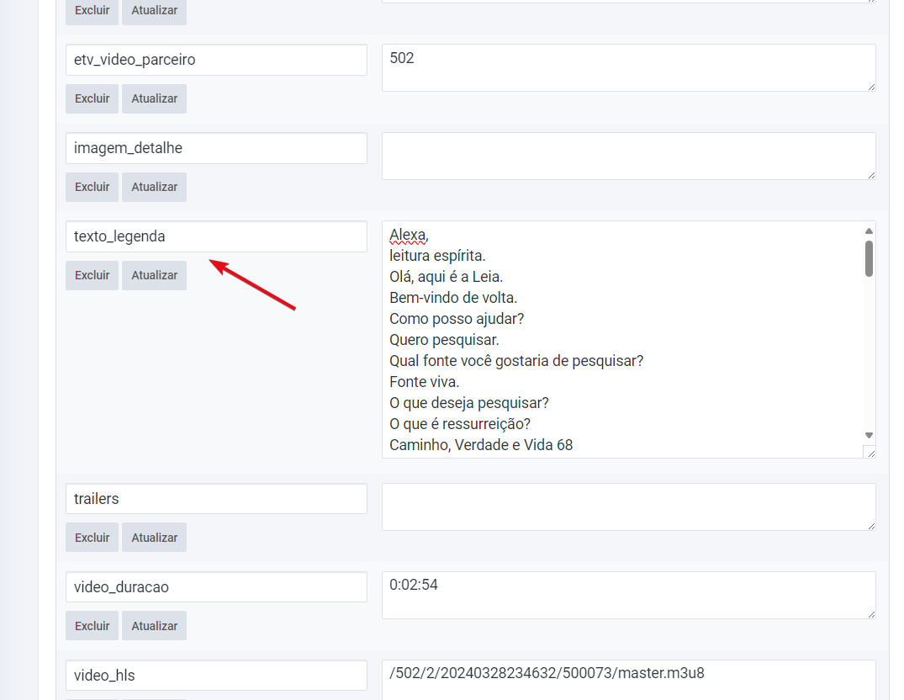Image resolution: width=904 pixels, height=700 pixels.
Task: Click the texto_legenda name field
Action: [x=216, y=236]
